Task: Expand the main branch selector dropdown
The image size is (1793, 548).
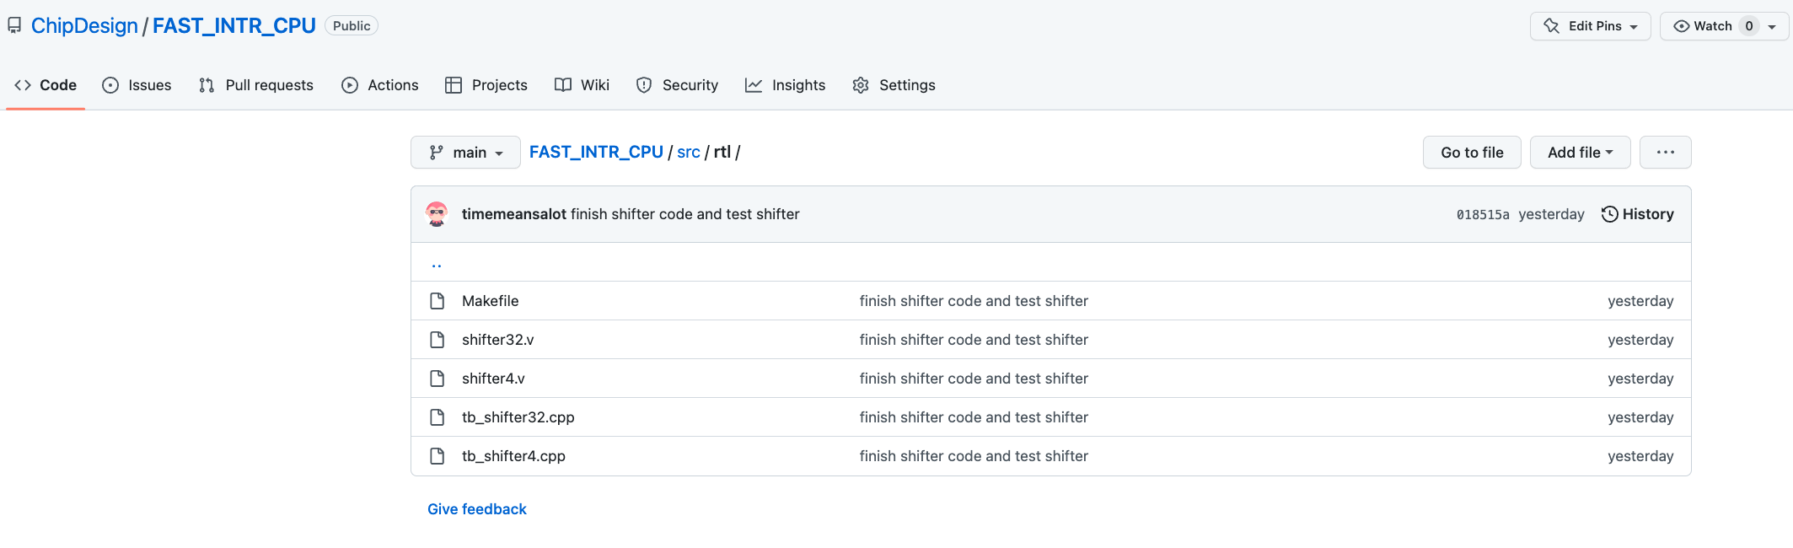Action: pyautogui.click(x=465, y=153)
